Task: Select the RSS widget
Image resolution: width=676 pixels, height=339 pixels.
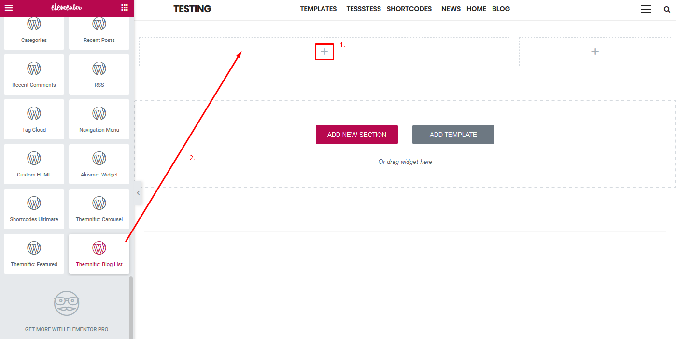Action: (x=99, y=74)
